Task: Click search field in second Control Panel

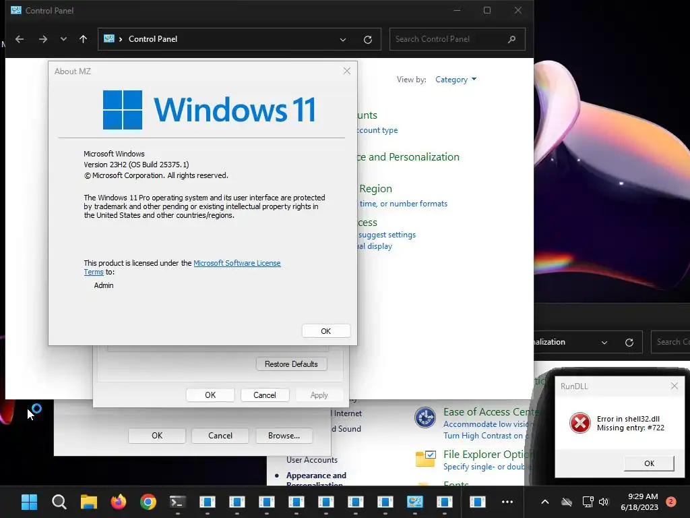Action: 670,342
